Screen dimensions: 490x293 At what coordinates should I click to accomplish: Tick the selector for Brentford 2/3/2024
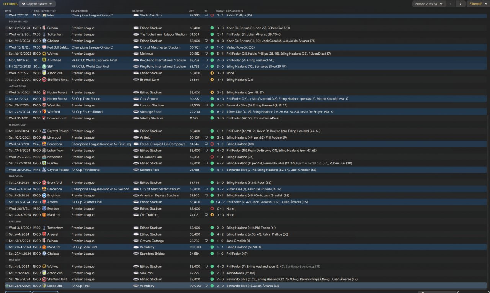pos(7,183)
